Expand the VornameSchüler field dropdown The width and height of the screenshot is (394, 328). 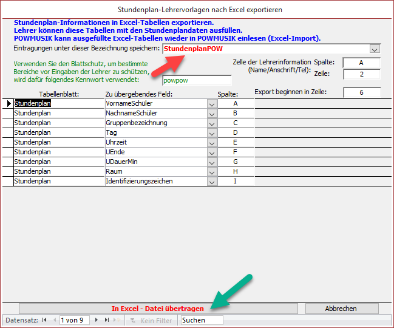tap(211, 104)
